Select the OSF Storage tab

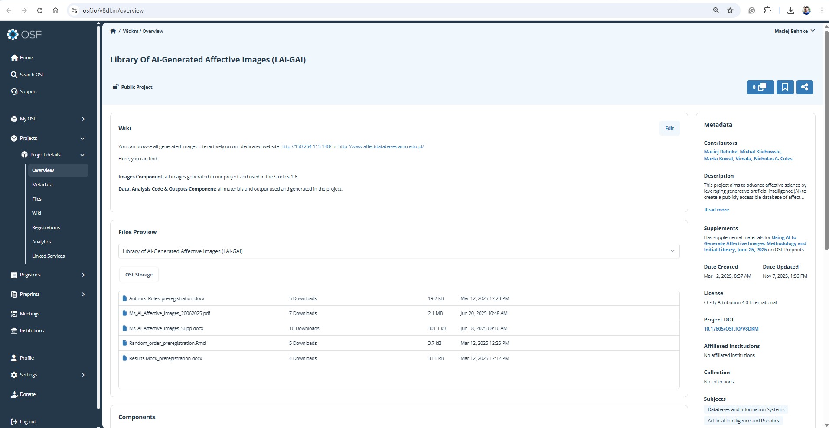point(139,275)
